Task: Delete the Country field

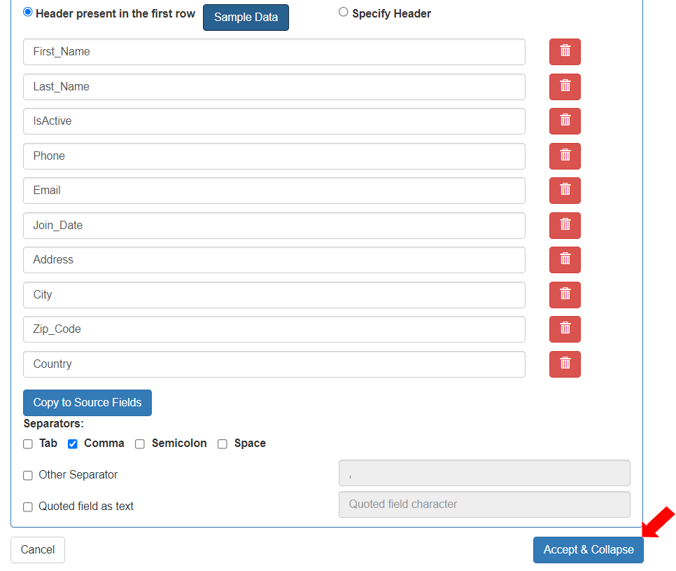Action: click(x=565, y=364)
